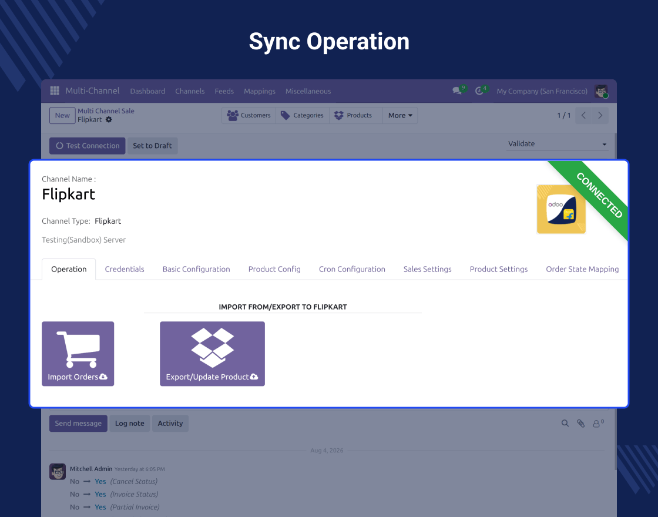This screenshot has height=517, width=658.
Task: Search chatter messages magnifier icon
Action: click(x=565, y=424)
